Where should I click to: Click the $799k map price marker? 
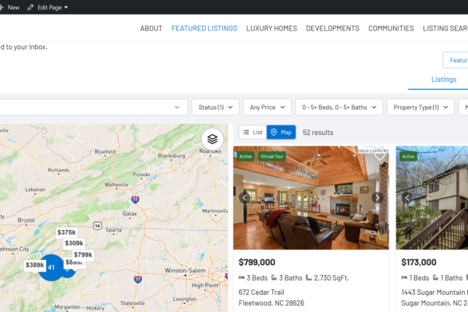tap(83, 255)
